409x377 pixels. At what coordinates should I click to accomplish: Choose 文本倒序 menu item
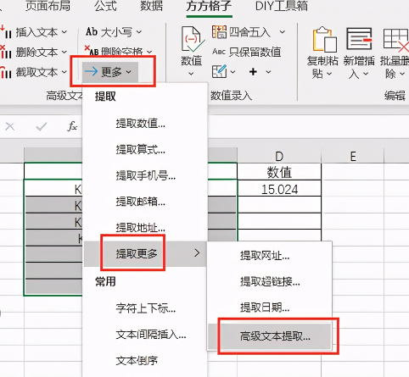(x=145, y=360)
